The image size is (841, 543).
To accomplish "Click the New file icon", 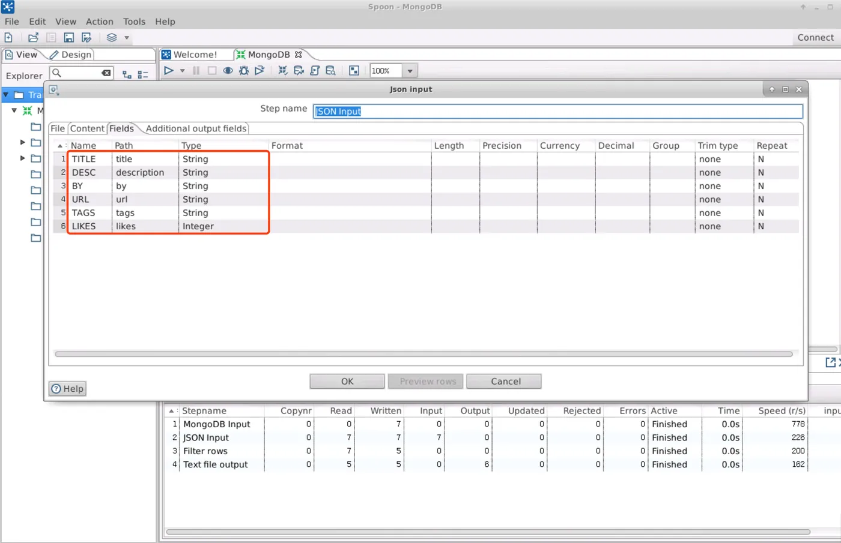I will tap(8, 37).
